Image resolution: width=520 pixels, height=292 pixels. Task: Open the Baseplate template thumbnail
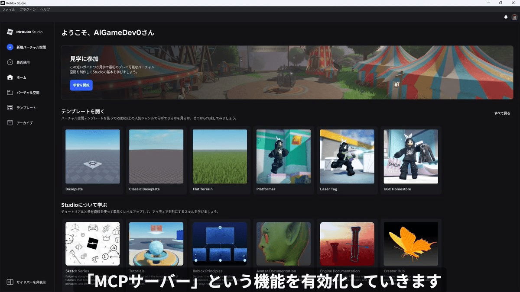[93, 157]
